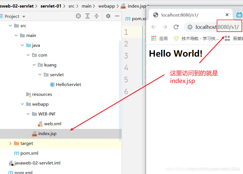Expand the target folder chevron
Viewport: 243px width, 174px height.
tap(10, 143)
